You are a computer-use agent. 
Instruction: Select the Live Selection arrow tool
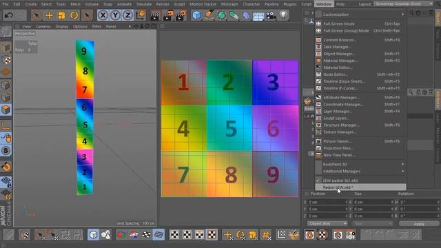(x=37, y=15)
